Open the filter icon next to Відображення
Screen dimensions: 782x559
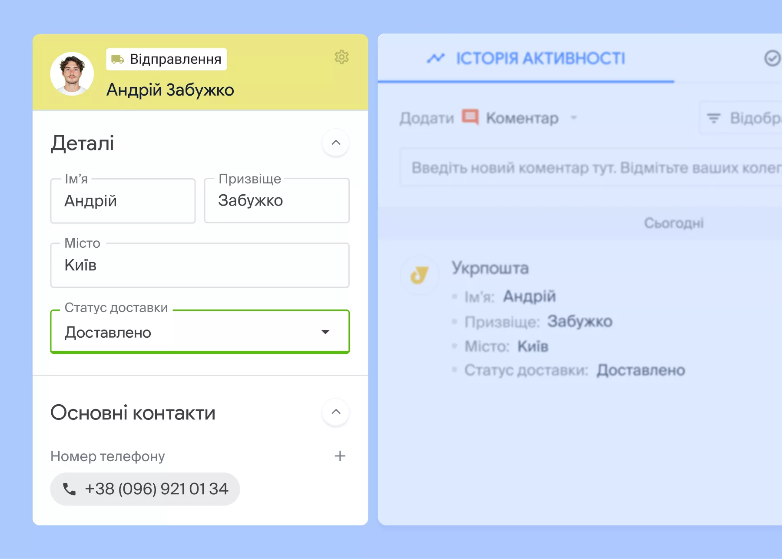(714, 117)
